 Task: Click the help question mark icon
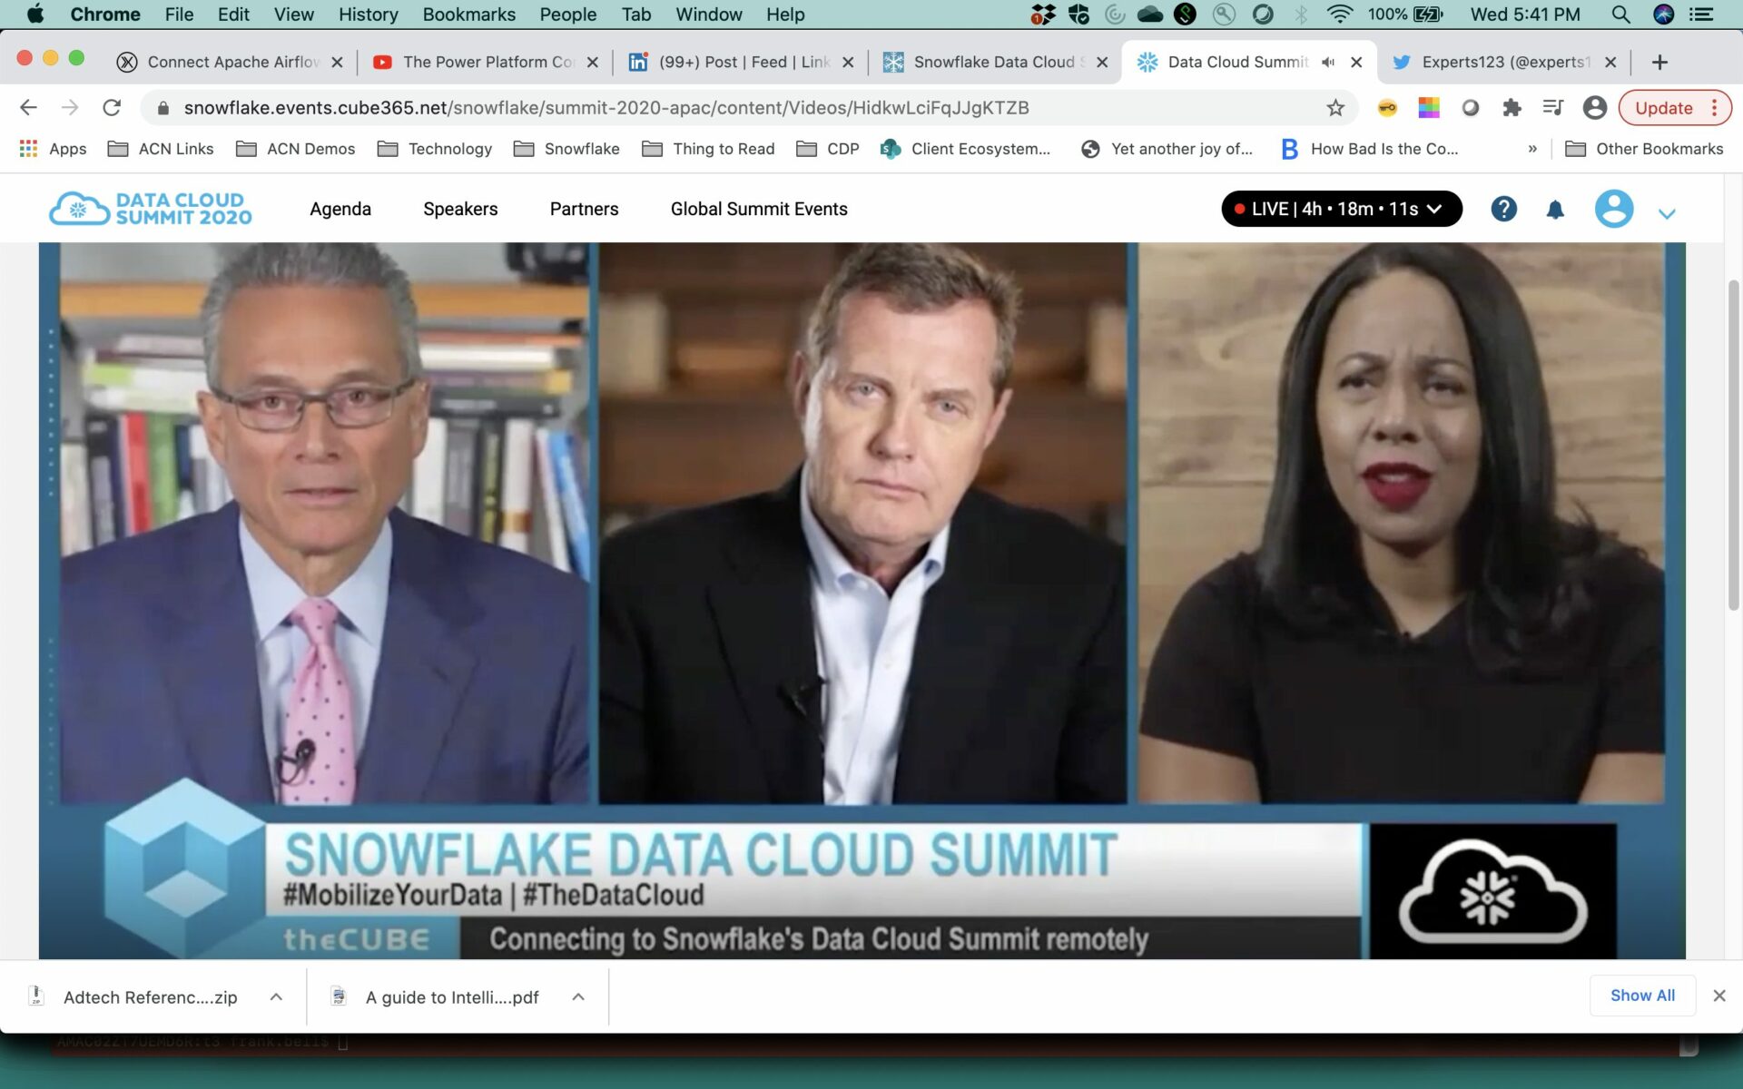[x=1503, y=210]
